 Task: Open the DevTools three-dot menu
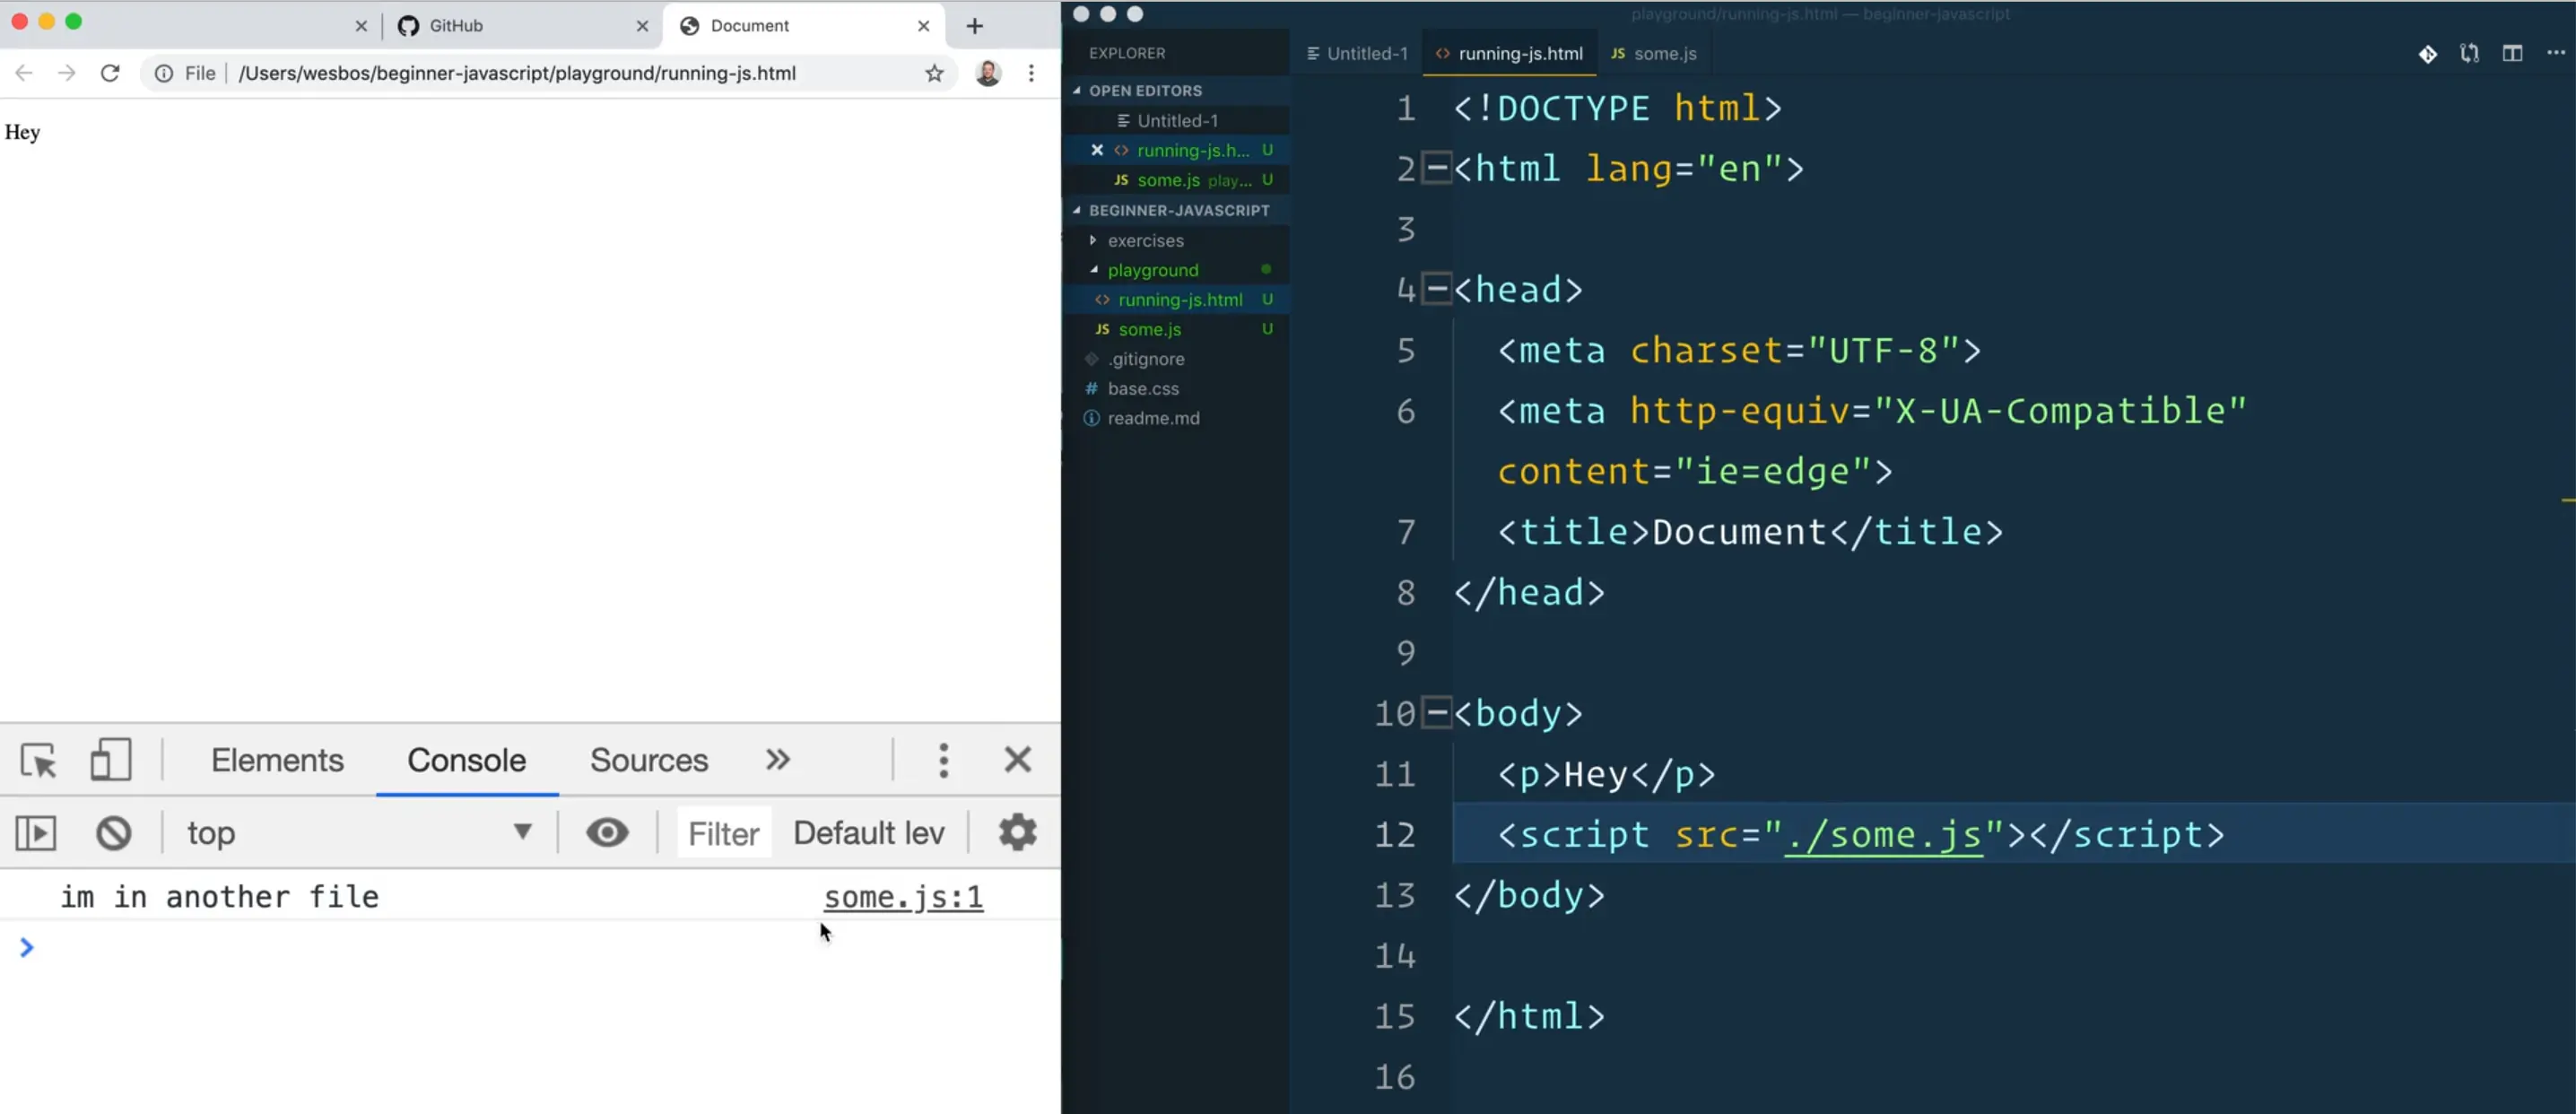point(943,760)
